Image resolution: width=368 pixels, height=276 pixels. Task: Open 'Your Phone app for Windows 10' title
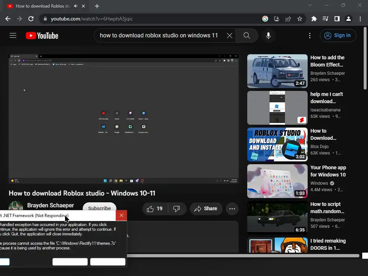click(x=328, y=171)
